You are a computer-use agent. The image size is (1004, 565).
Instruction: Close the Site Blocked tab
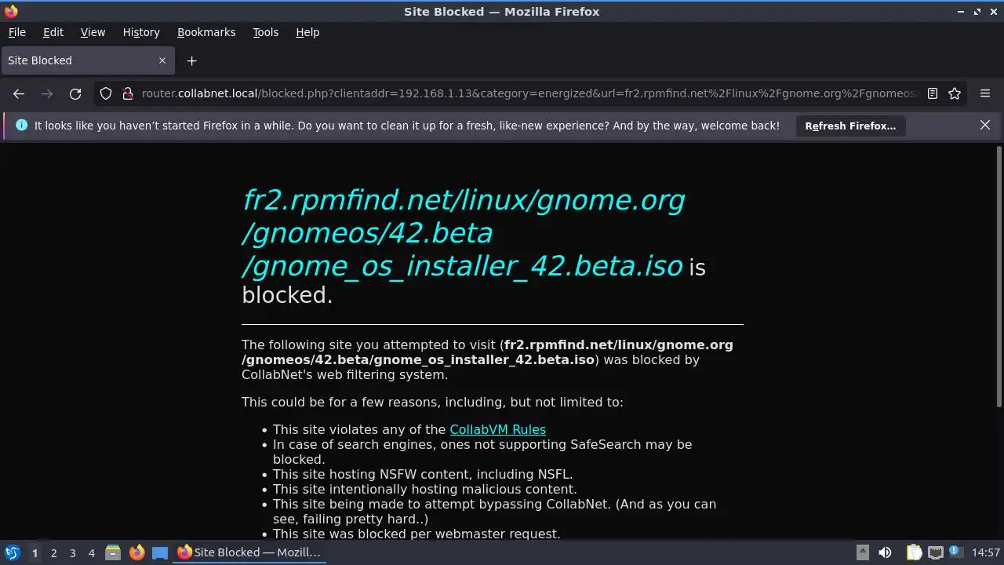[x=162, y=60]
